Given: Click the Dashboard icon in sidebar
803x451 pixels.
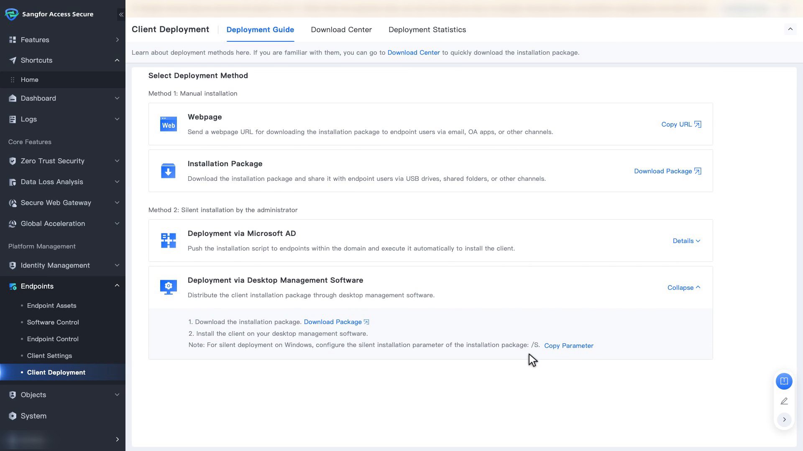Looking at the screenshot, I should click(x=13, y=98).
